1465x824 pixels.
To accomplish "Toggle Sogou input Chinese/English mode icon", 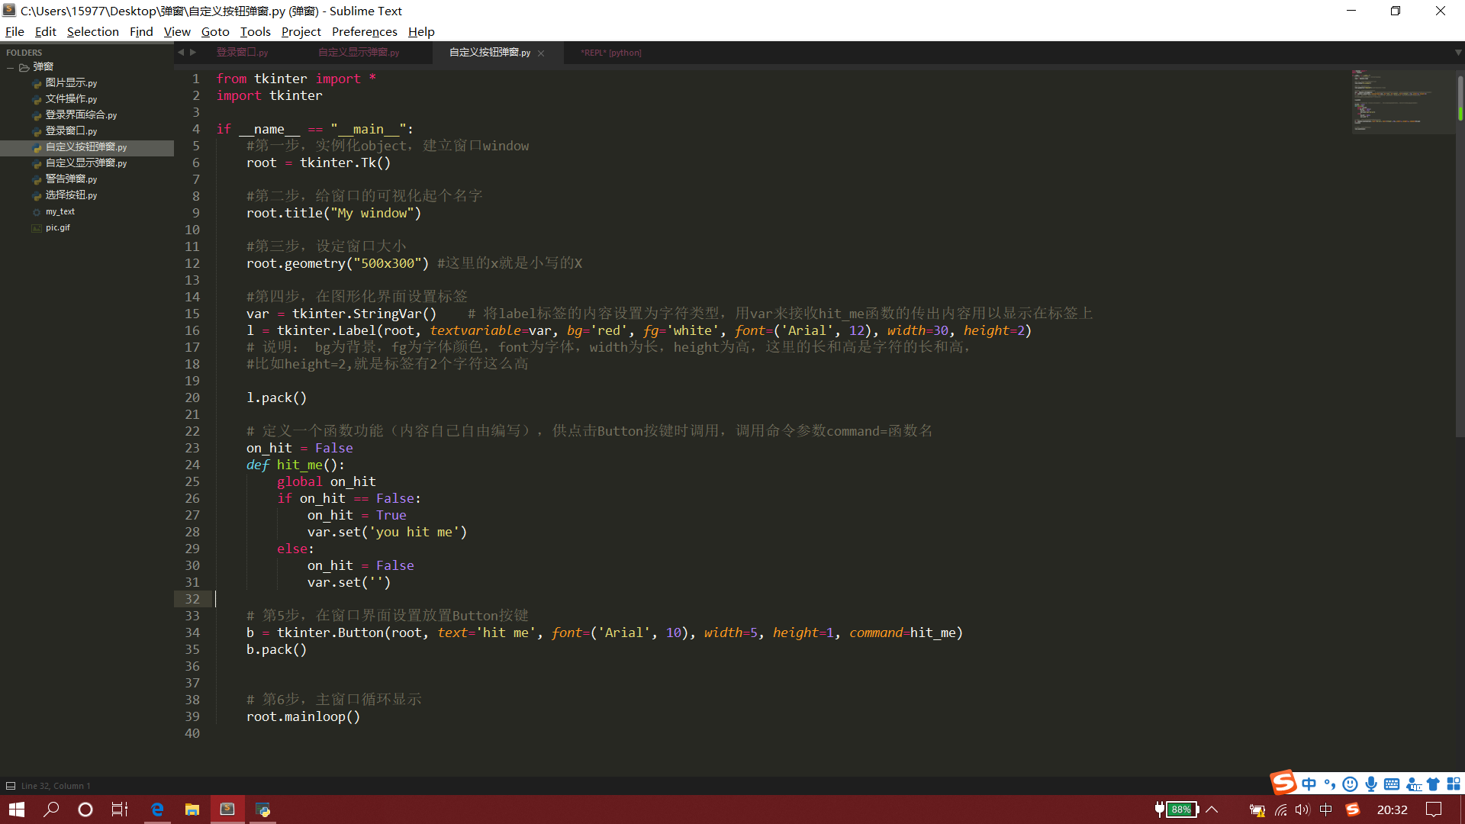I will pyautogui.click(x=1309, y=784).
